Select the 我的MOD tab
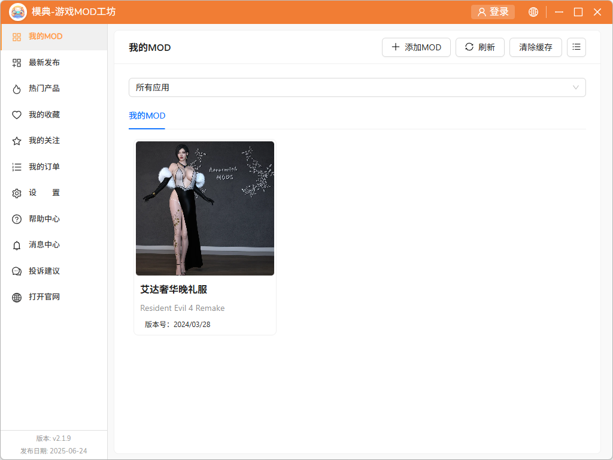The width and height of the screenshot is (613, 460). click(147, 116)
